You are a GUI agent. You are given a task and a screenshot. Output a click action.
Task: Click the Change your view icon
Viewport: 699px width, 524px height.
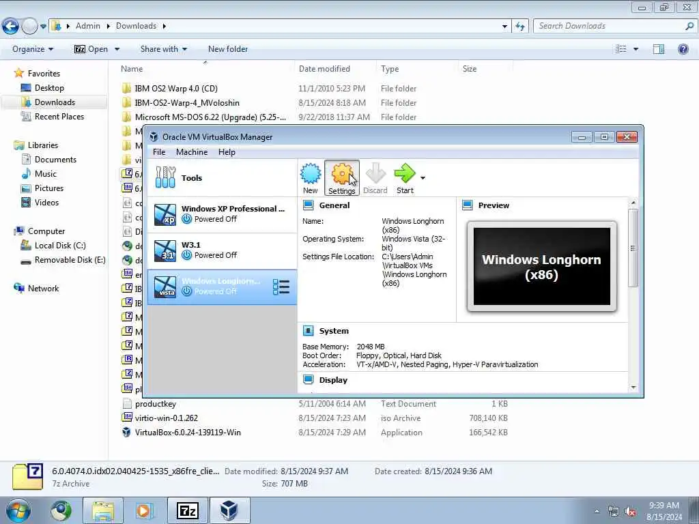click(x=621, y=49)
